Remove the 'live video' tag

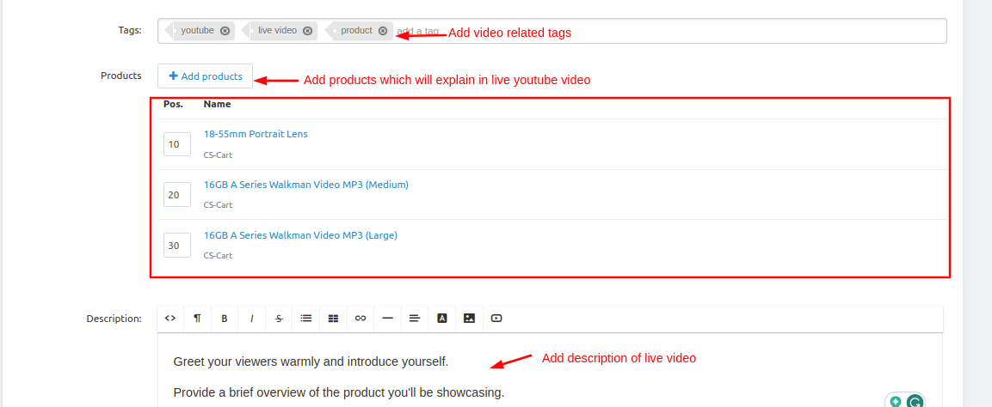click(x=307, y=31)
